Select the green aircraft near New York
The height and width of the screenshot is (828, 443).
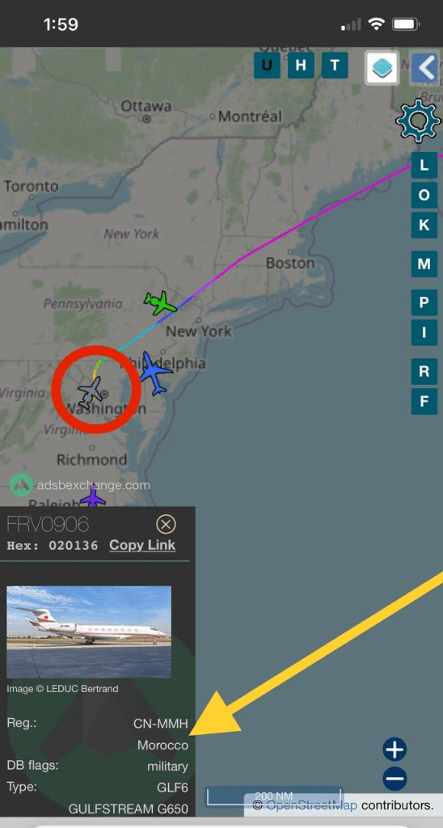tap(160, 303)
